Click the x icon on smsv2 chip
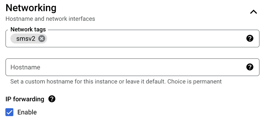This screenshot has height=124, width=265. (x=42, y=39)
